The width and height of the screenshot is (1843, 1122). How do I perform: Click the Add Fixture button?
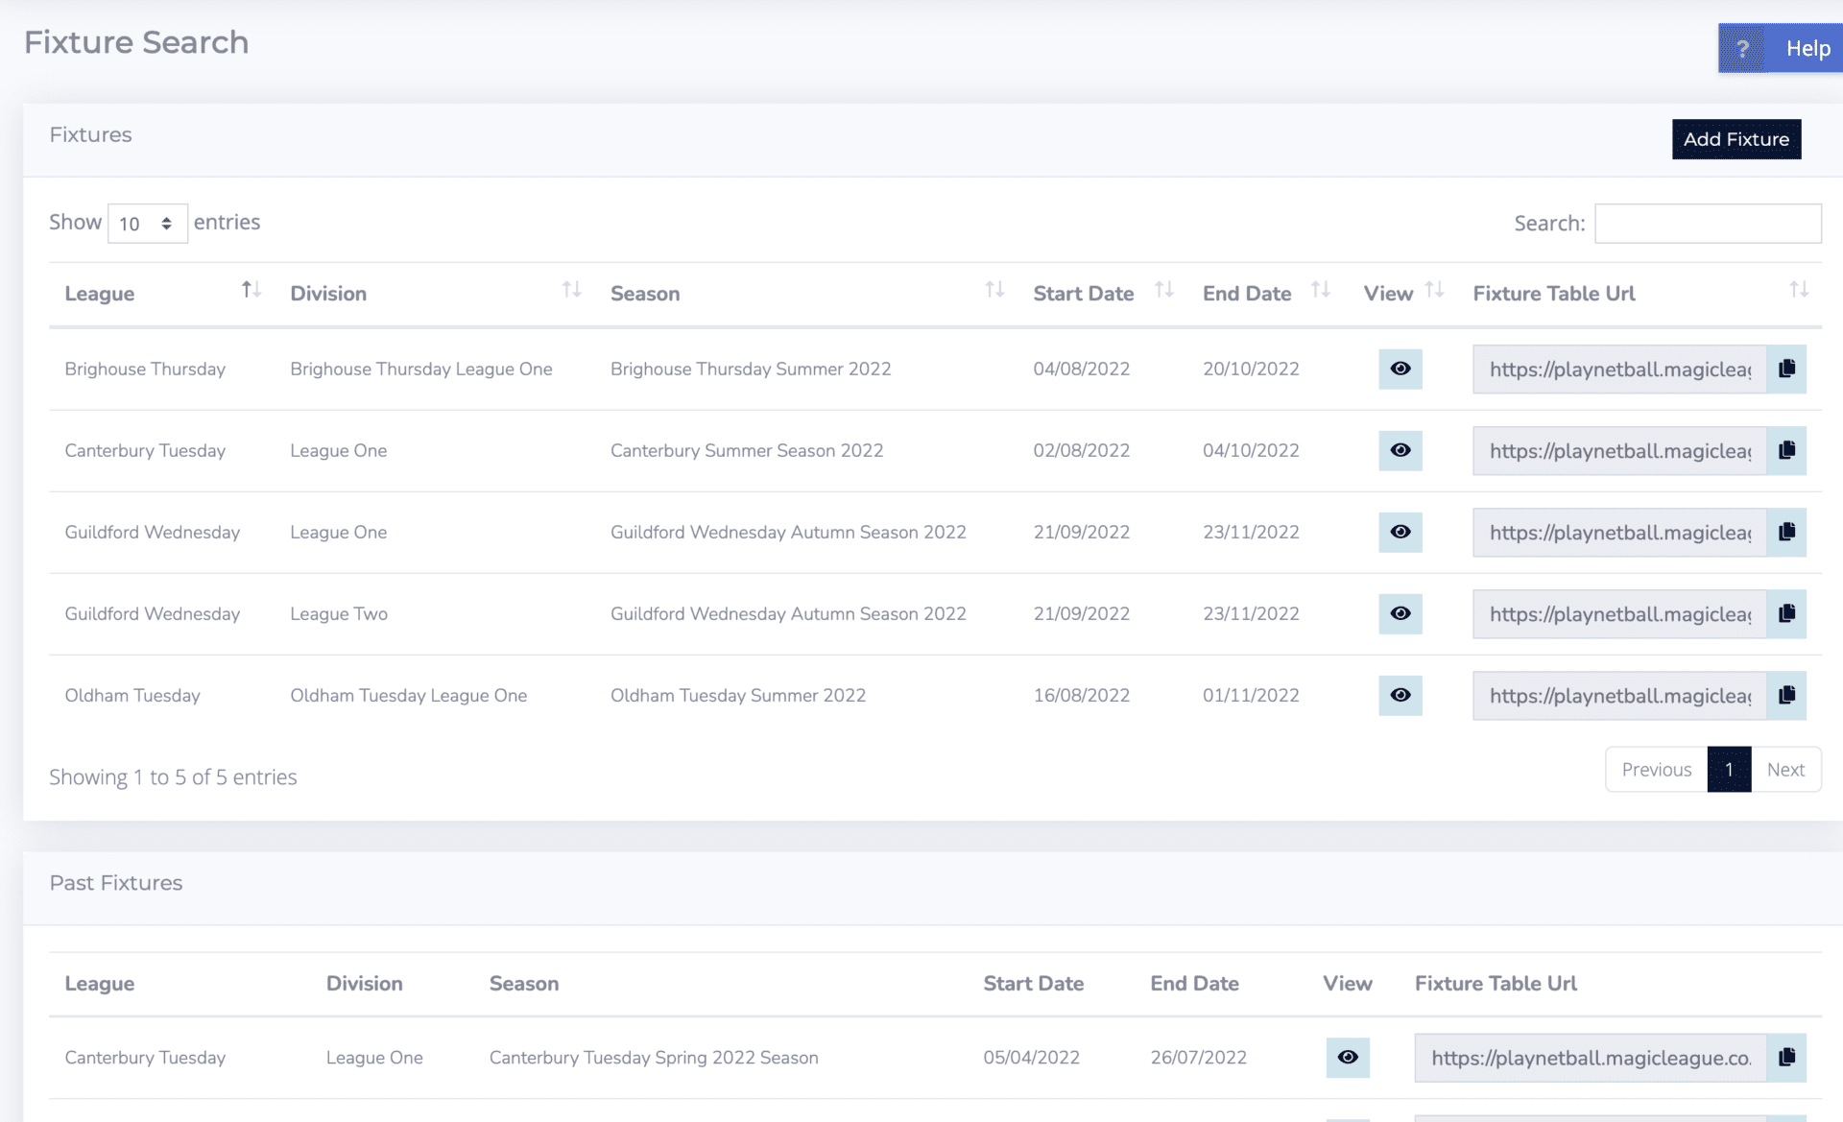click(x=1735, y=138)
